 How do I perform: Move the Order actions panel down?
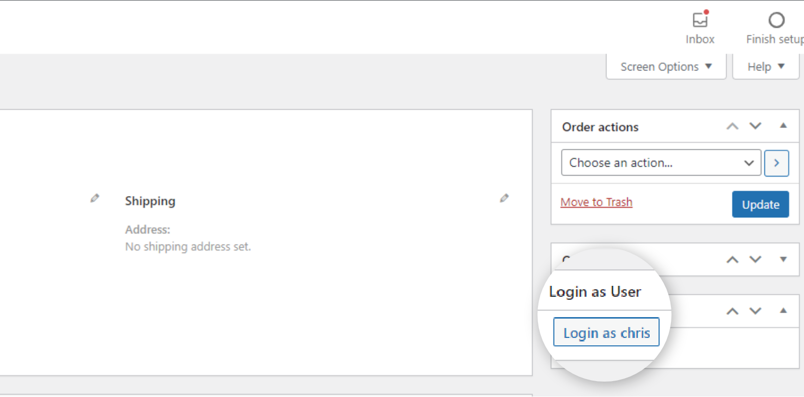click(755, 127)
